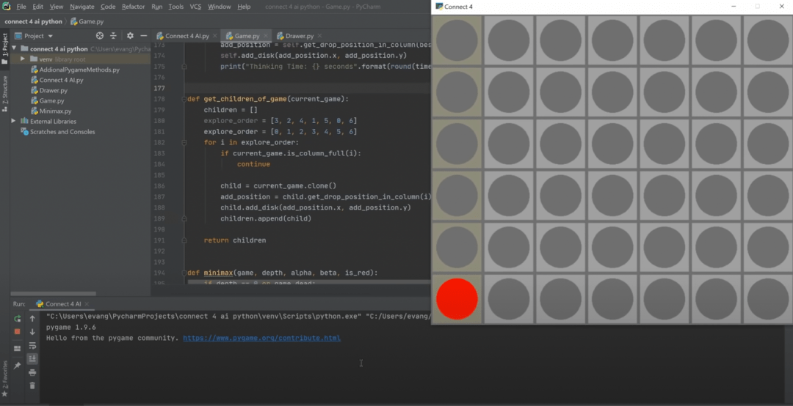Open Minimax.py in the project tree

[55, 111]
